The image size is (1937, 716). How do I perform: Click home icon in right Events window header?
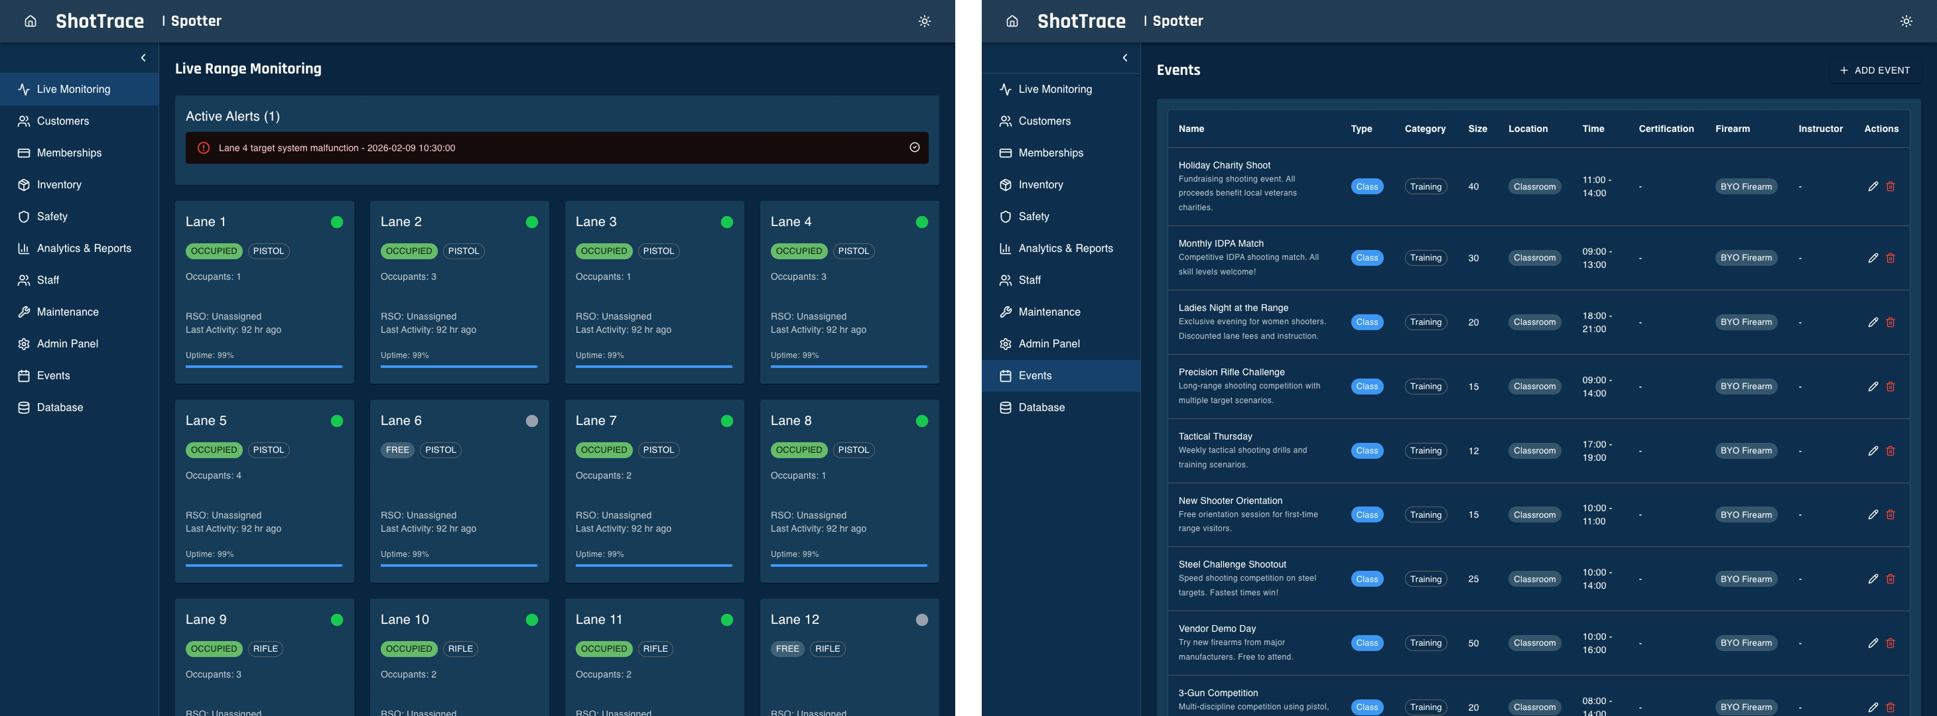[x=1012, y=21]
